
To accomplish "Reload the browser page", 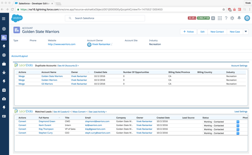I will (12, 9).
